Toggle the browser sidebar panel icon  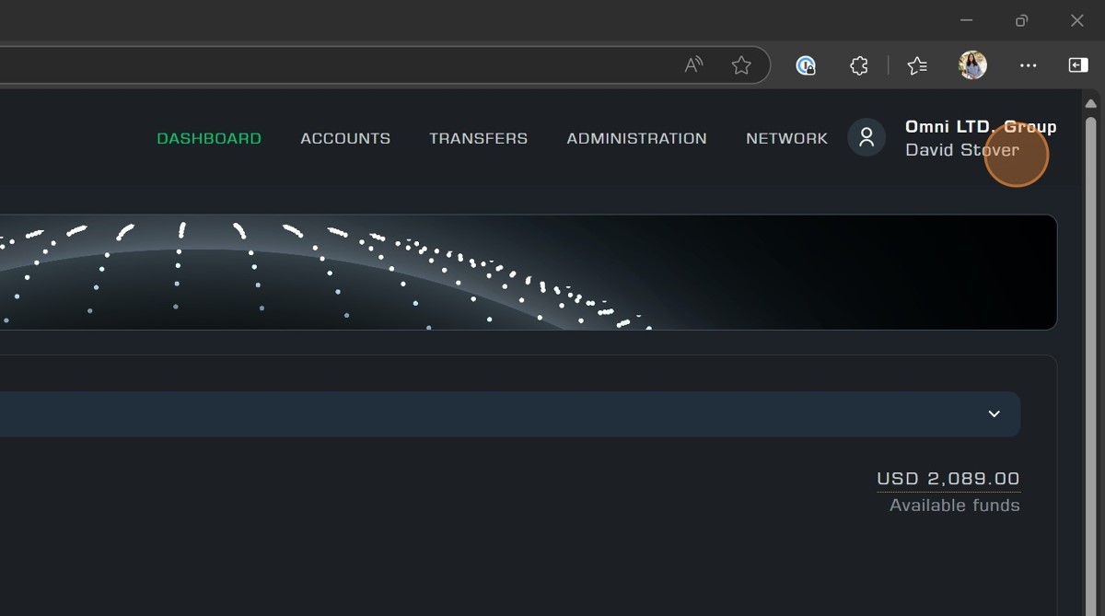[x=1077, y=65]
